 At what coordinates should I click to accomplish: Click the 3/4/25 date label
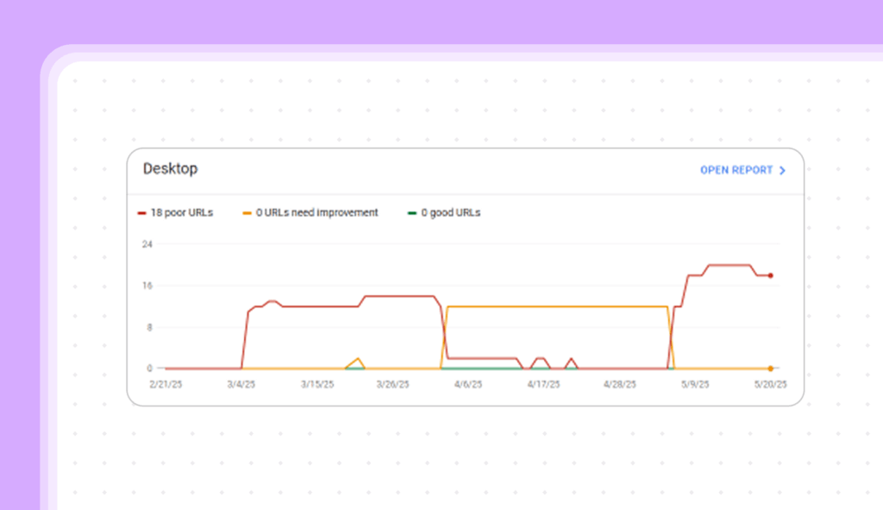[242, 385]
